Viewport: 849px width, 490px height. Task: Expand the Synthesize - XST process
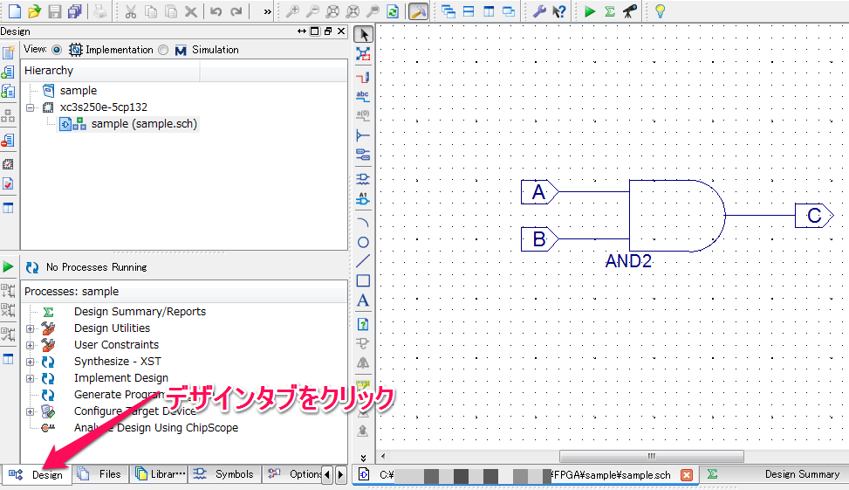[x=31, y=362]
